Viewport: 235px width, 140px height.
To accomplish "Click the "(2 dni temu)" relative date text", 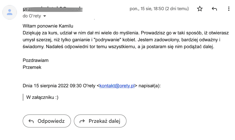I will pos(177,9).
